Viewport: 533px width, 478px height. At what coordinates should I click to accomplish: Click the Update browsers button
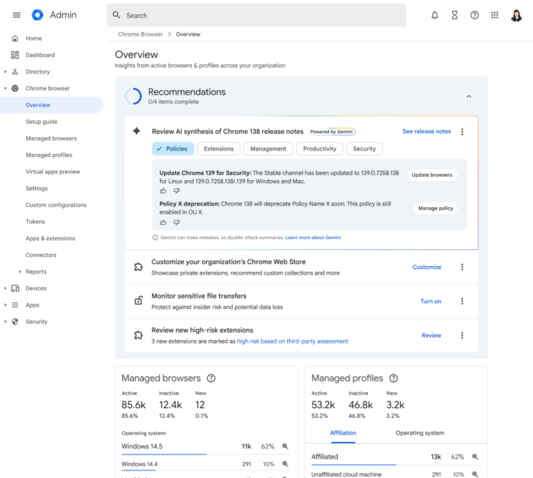tap(432, 175)
